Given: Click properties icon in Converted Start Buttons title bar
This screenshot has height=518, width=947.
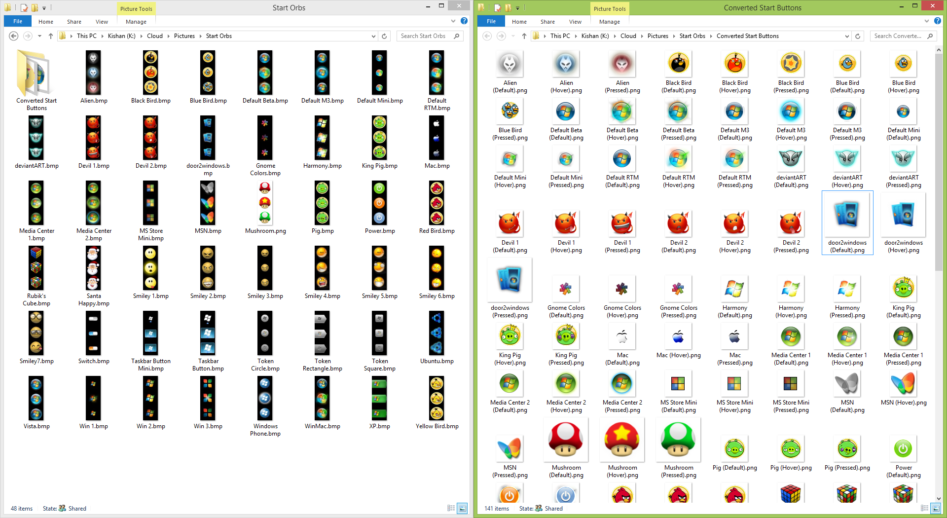Looking at the screenshot, I should (498, 8).
